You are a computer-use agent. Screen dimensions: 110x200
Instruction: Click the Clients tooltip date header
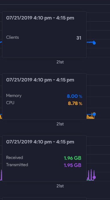[x=40, y=18]
